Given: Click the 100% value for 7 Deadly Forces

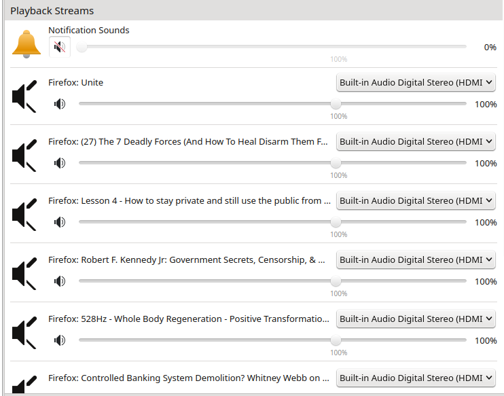Looking at the screenshot, I should [486, 164].
